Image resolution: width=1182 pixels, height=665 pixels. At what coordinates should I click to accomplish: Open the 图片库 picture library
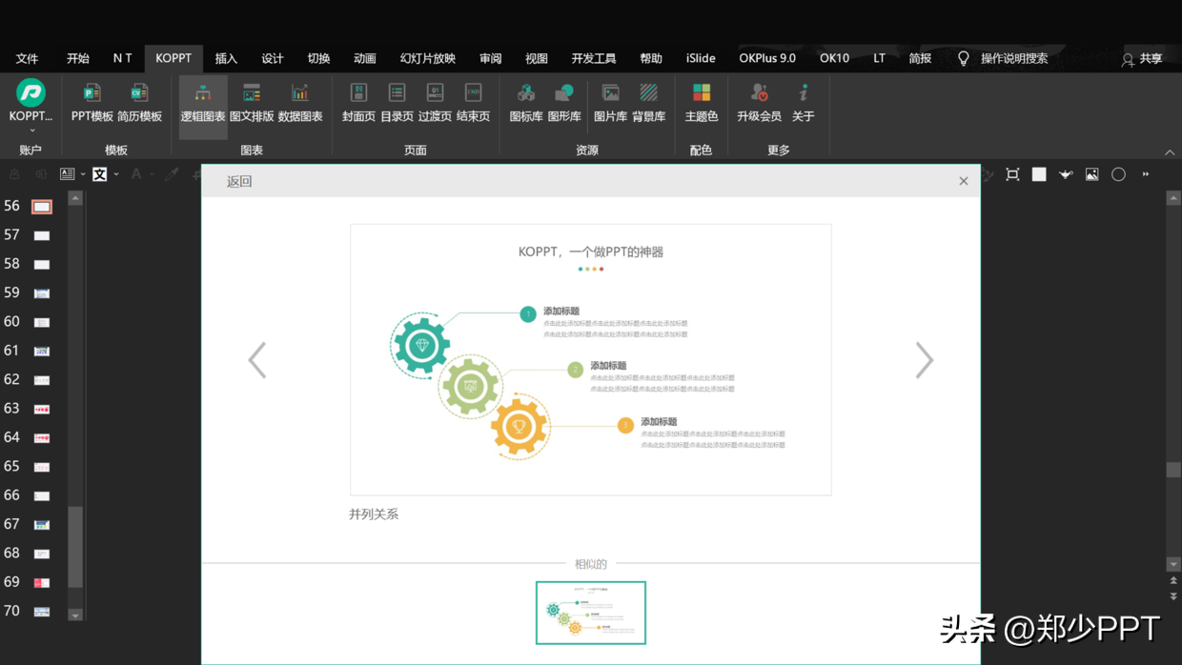[610, 102]
